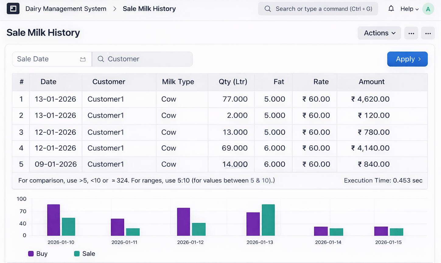Screen dimensions: 441x263
Task: Open the notifications bell
Action: [391, 8]
